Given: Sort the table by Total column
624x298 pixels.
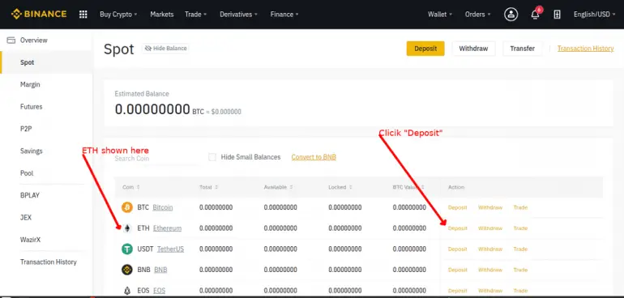Looking at the screenshot, I should click(x=209, y=187).
